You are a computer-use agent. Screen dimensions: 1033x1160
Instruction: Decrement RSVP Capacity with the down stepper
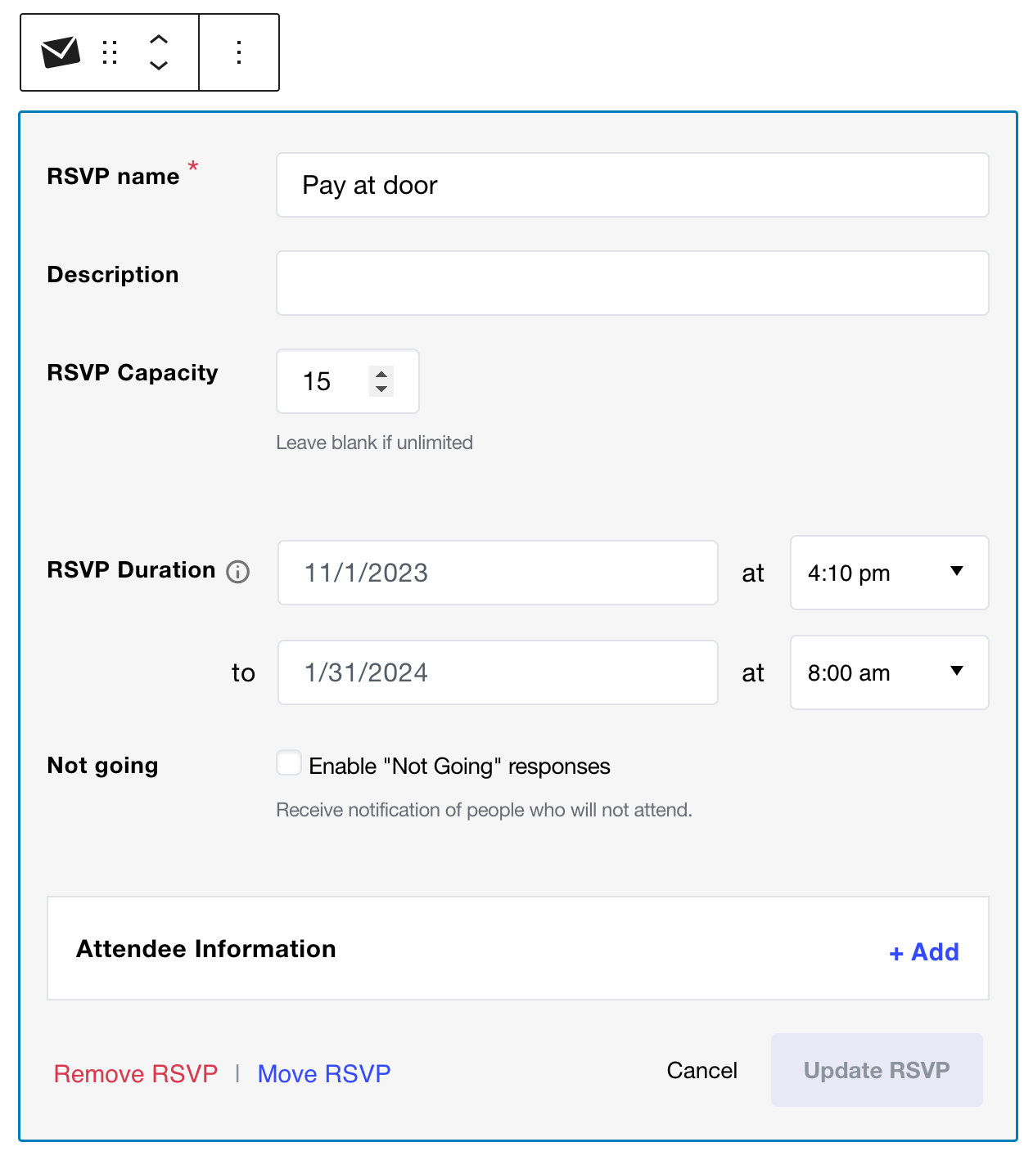pyautogui.click(x=381, y=390)
